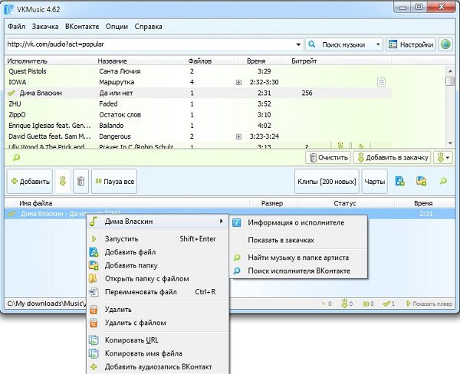Open the Опции menu
Image resolution: width=460 pixels, height=374 pixels.
pyautogui.click(x=117, y=26)
